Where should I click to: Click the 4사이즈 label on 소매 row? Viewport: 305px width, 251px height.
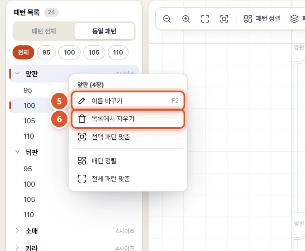coord(125,231)
